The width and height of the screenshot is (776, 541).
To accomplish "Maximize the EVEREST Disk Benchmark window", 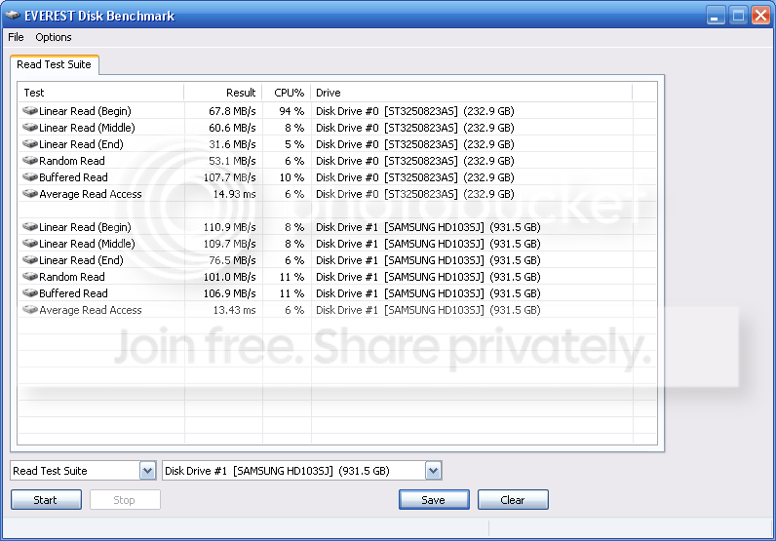I will [738, 16].
